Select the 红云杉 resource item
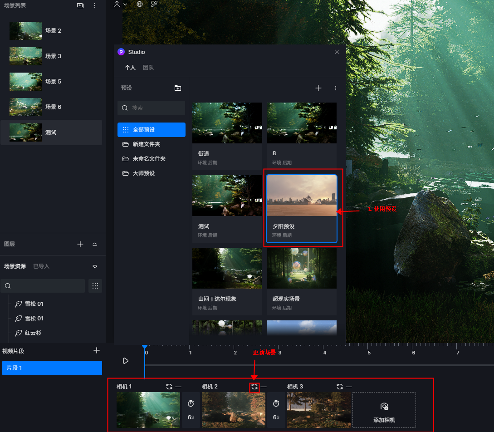Viewport: 494px width, 432px height. coord(33,333)
